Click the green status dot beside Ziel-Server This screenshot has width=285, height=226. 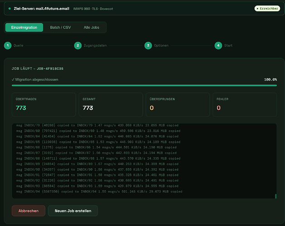[10, 9]
